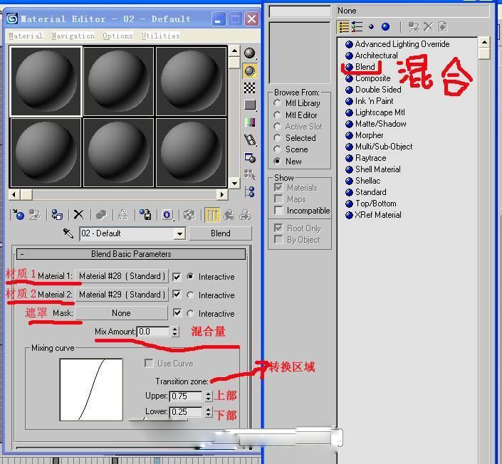Click the Mask None button

(121, 313)
